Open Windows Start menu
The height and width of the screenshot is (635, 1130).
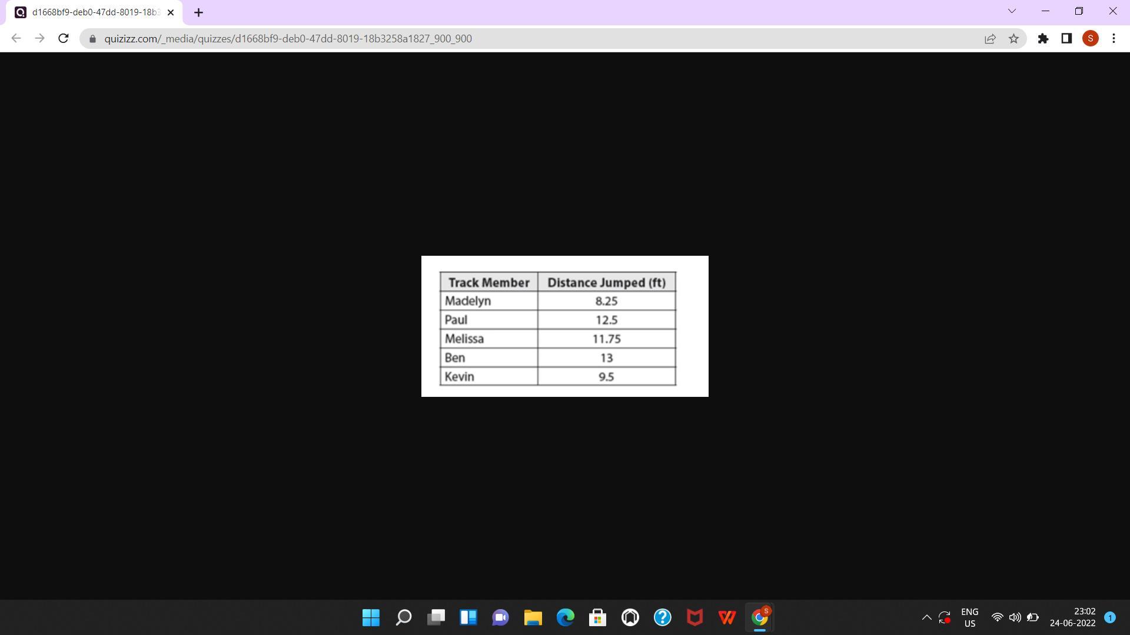coord(371,617)
